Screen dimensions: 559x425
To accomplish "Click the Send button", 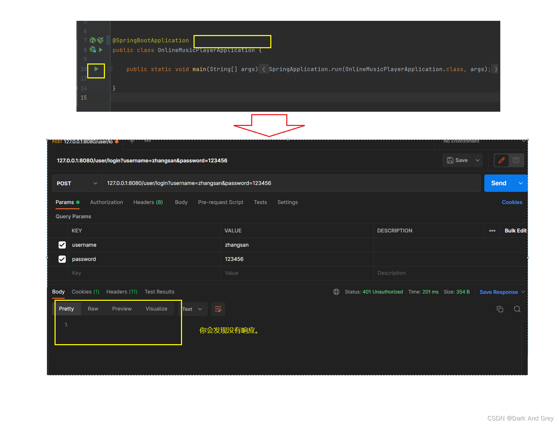I will (x=499, y=183).
